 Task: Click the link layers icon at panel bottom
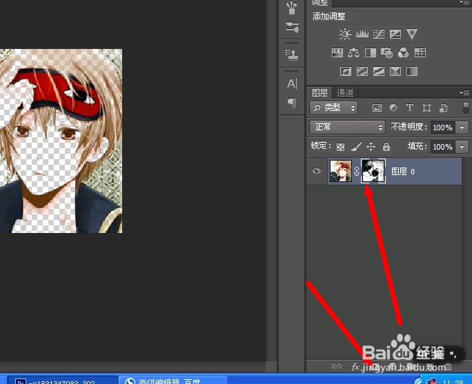337,366
